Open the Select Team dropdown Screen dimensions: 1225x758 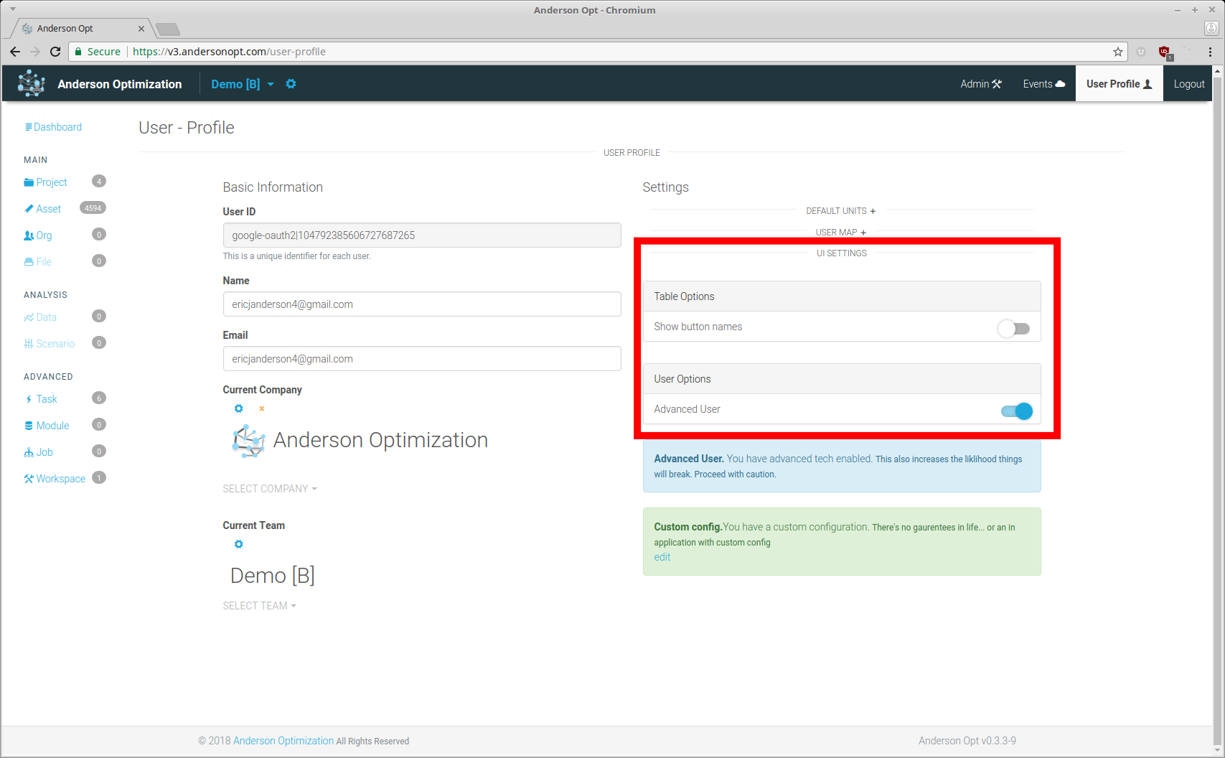pyautogui.click(x=259, y=606)
